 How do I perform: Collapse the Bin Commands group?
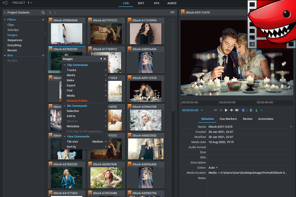point(64,106)
